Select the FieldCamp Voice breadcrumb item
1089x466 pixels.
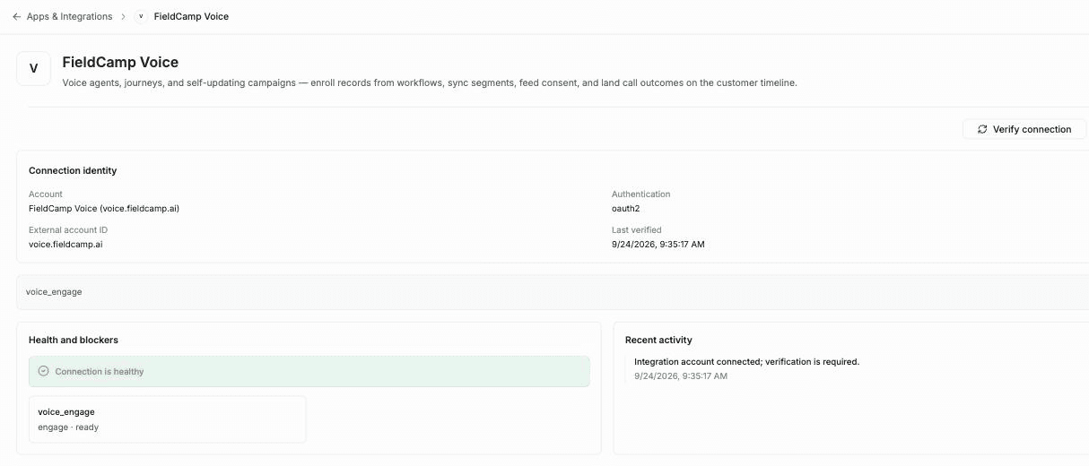point(191,16)
